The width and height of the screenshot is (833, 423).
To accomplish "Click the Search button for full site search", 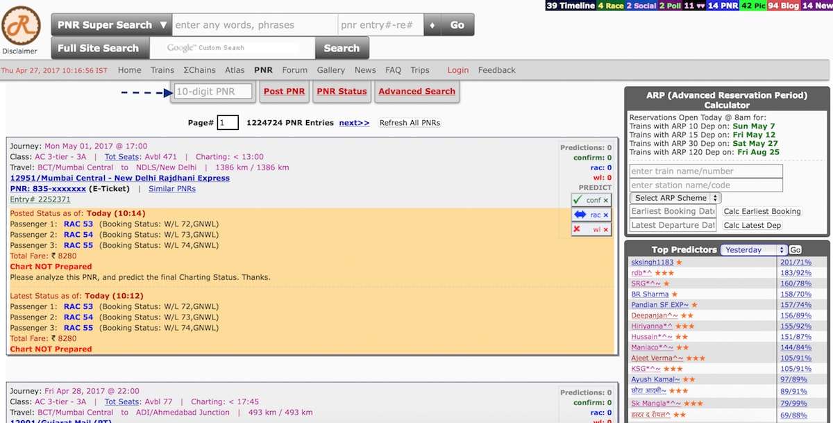I will point(342,48).
